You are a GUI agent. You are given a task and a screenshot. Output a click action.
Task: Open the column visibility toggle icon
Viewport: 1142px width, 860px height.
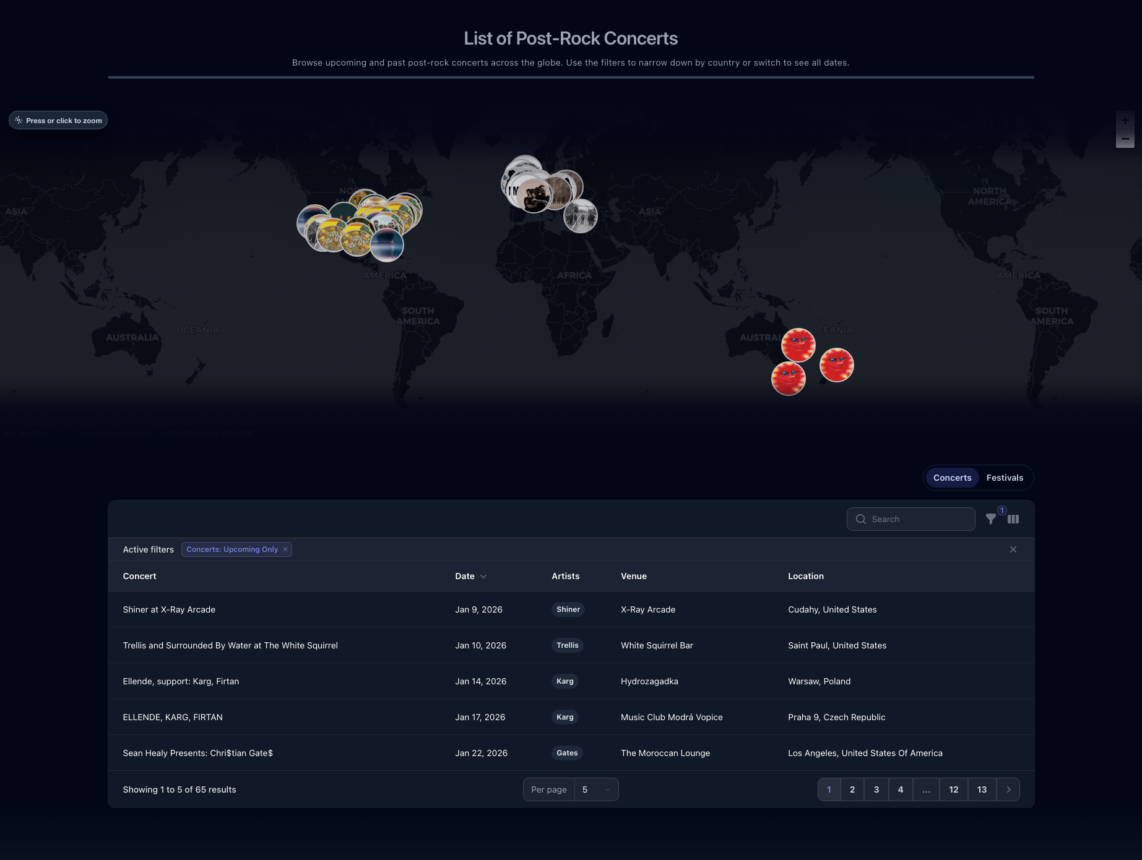point(1013,520)
